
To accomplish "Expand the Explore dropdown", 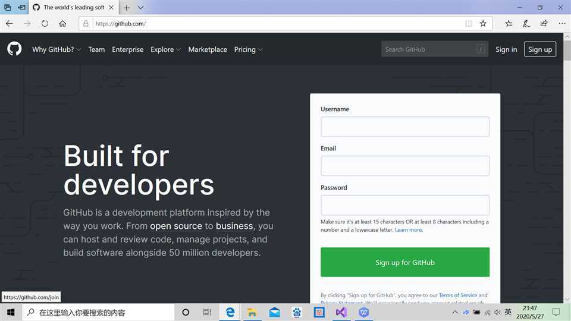I will tap(166, 49).
